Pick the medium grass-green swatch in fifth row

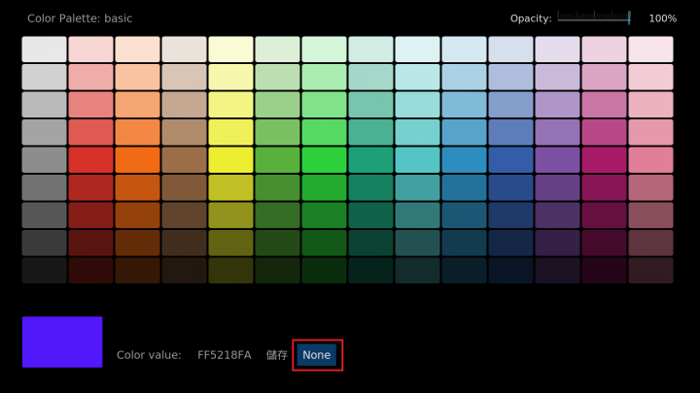pos(277,159)
